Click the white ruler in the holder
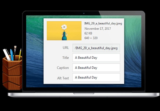 click(7, 54)
